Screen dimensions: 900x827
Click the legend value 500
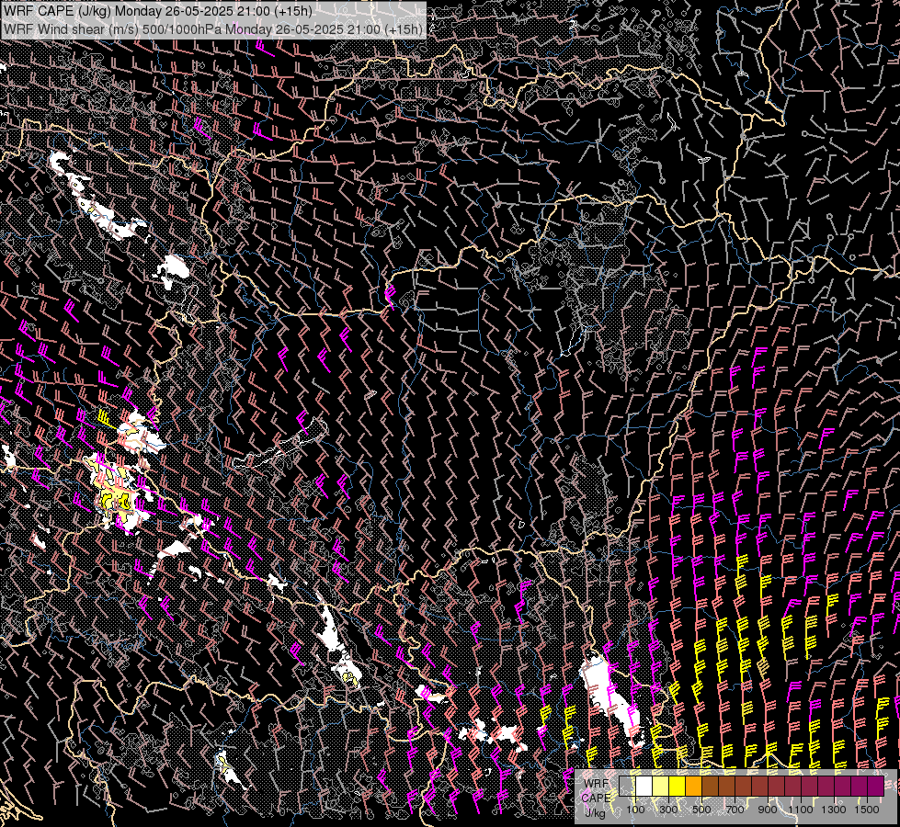tap(701, 810)
